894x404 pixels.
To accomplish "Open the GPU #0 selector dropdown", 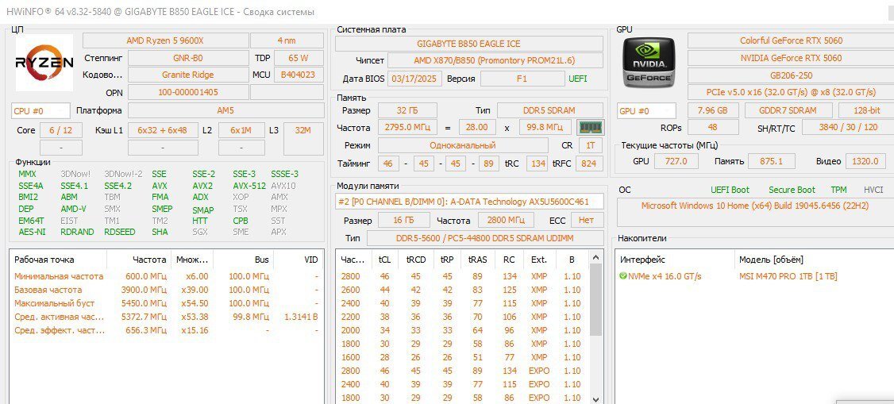I will [x=646, y=111].
